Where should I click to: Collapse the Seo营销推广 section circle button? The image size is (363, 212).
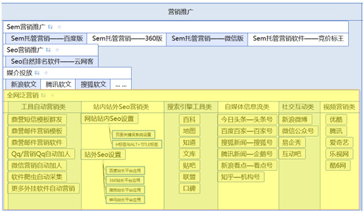[x=57, y=50]
